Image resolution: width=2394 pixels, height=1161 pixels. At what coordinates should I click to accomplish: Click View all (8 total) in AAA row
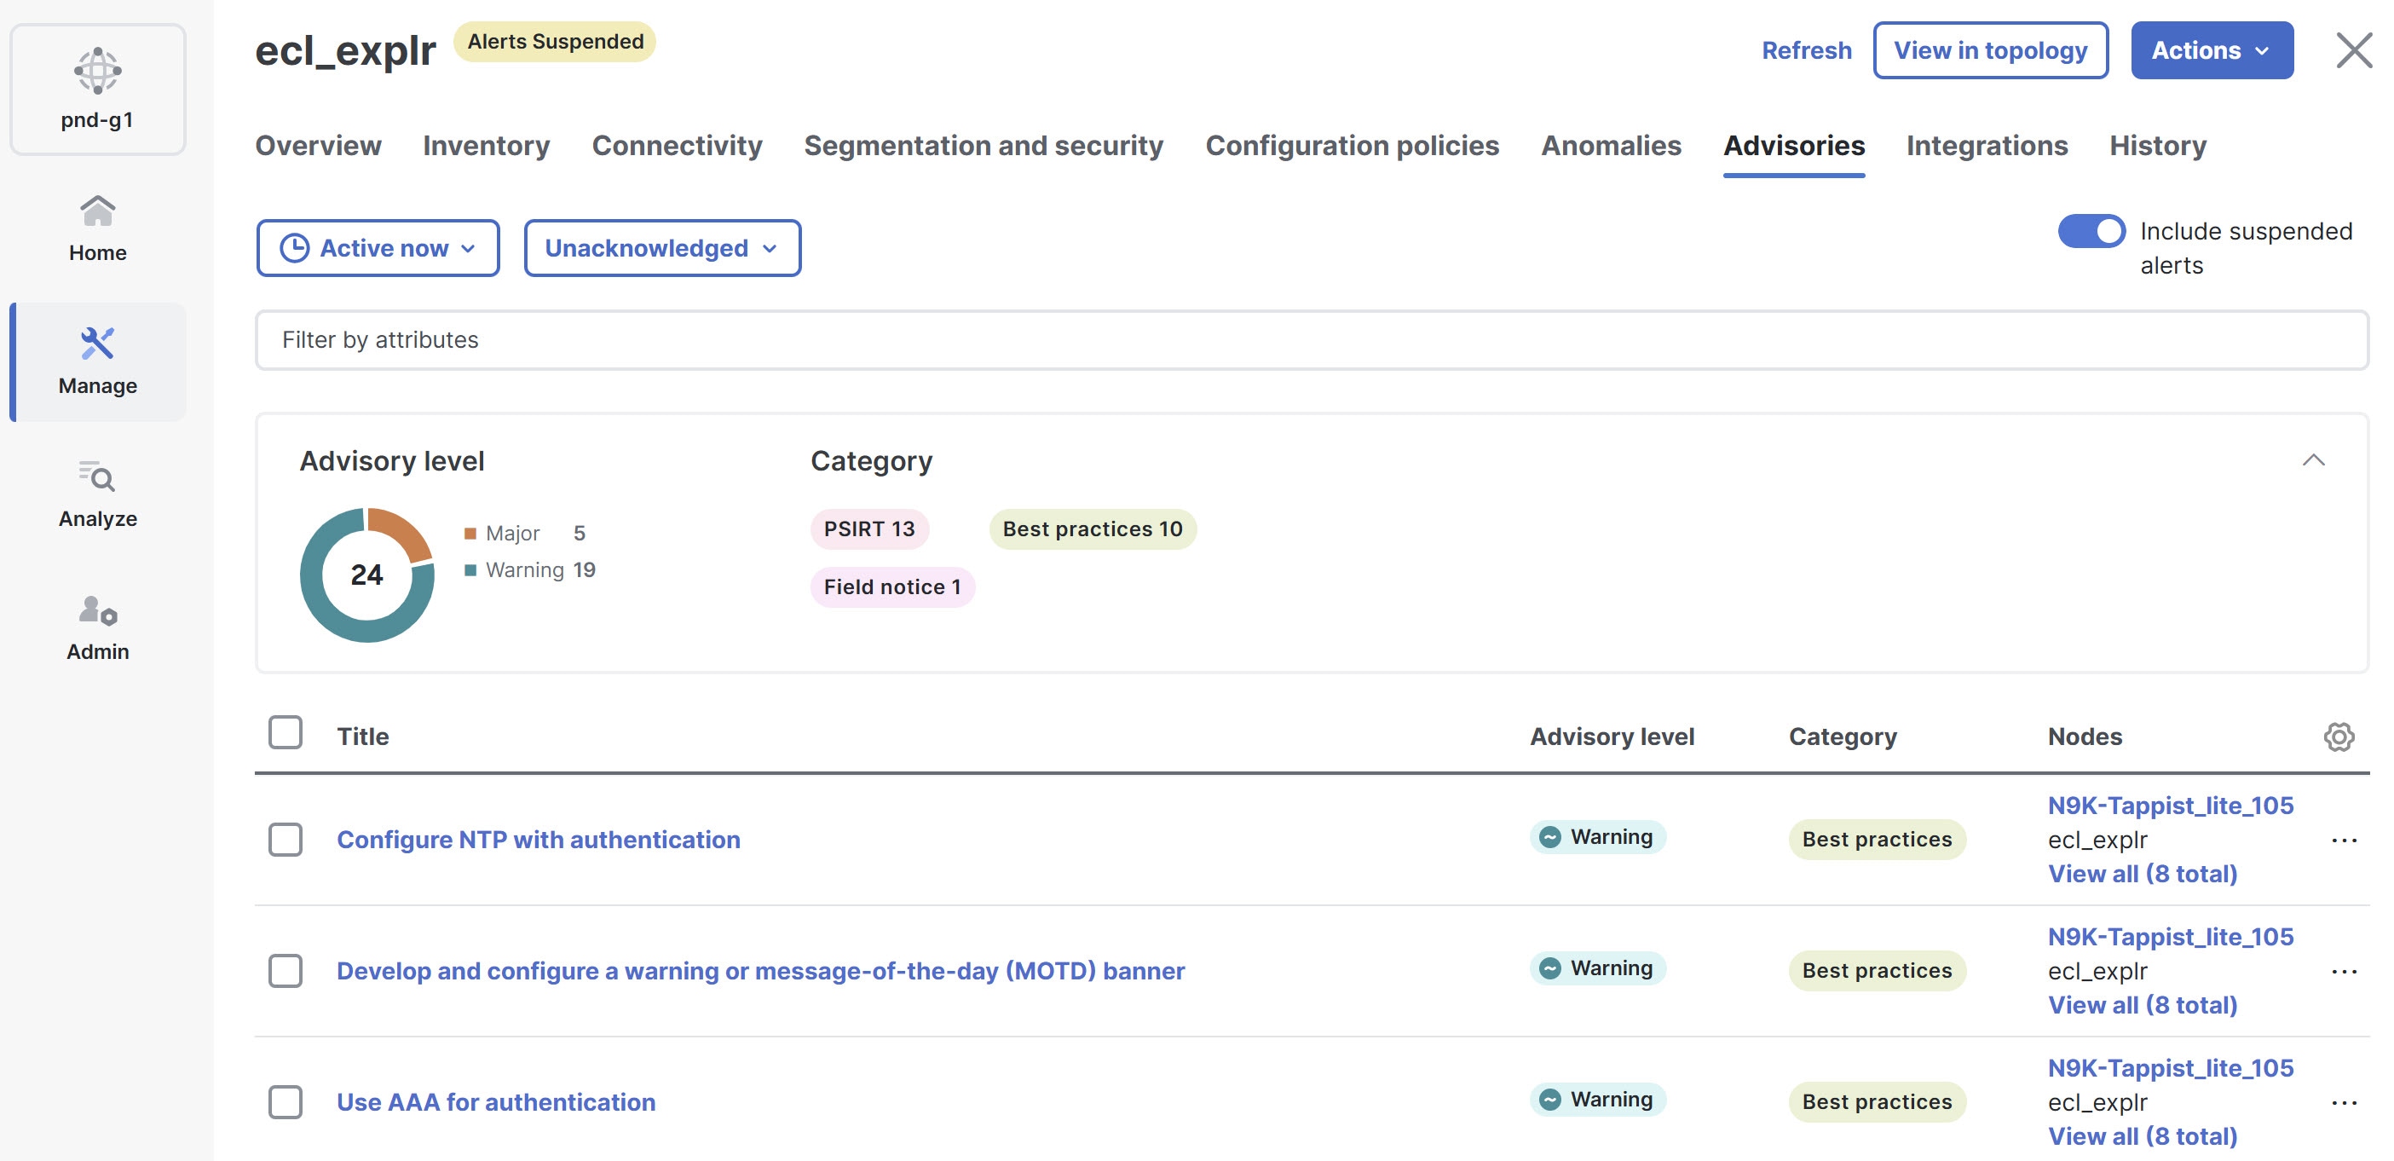(x=2142, y=1136)
